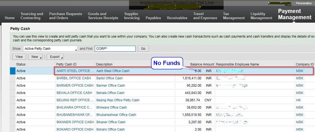Click the Find field containing CORP*
Viewport: 315px width, 132px height.
[x=115, y=49]
